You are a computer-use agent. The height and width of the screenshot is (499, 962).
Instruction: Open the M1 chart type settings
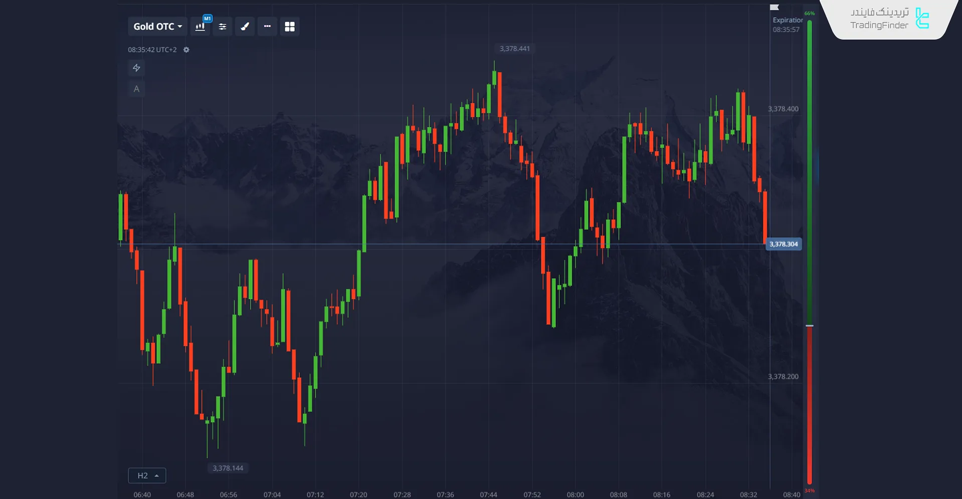pos(200,27)
